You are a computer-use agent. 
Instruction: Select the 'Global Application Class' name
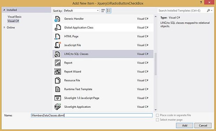click(79, 27)
